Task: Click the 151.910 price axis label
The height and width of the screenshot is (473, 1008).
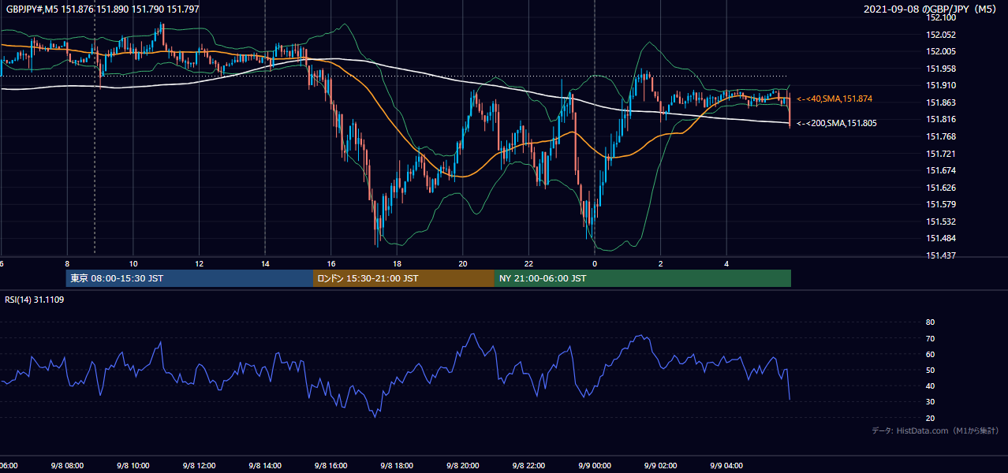Action: [x=941, y=85]
